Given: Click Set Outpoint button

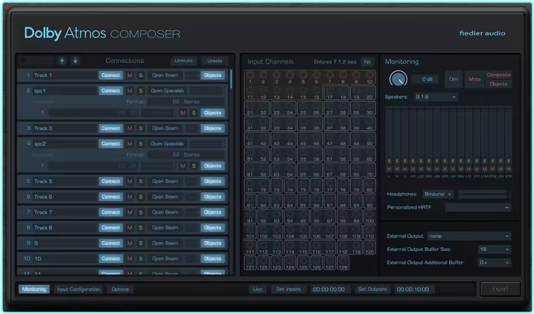Looking at the screenshot, I should click(x=372, y=289).
